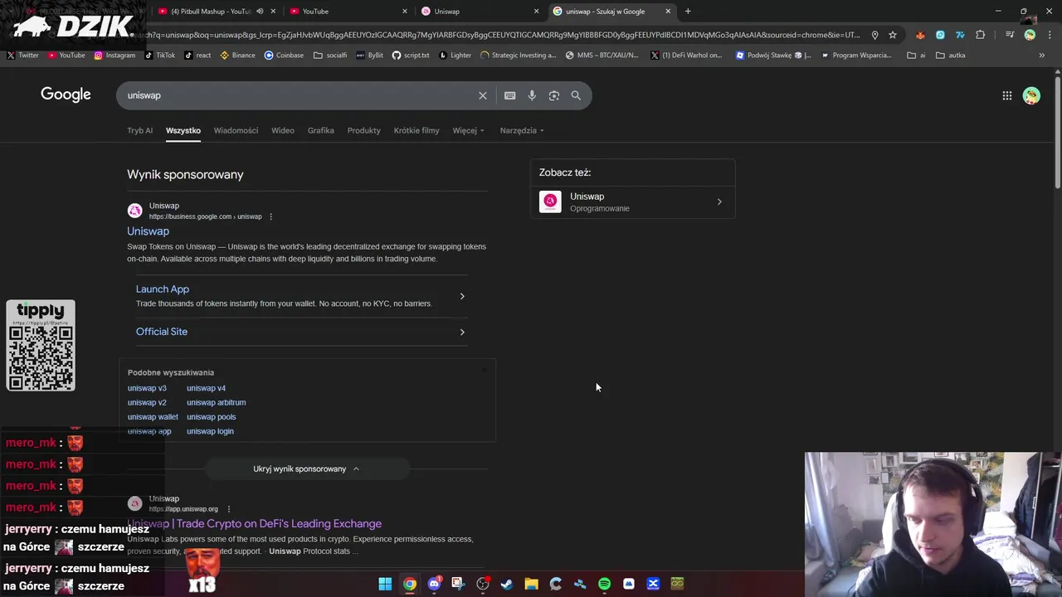The image size is (1062, 597).
Task: Open the related search uniswap wallet
Action: (x=153, y=417)
